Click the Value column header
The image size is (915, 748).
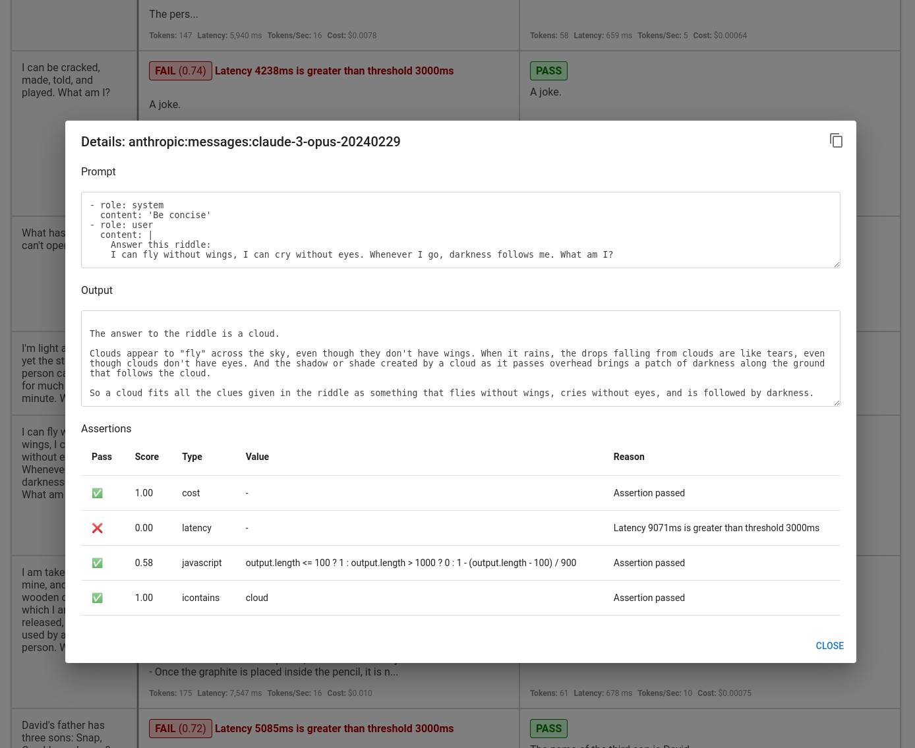pos(257,457)
